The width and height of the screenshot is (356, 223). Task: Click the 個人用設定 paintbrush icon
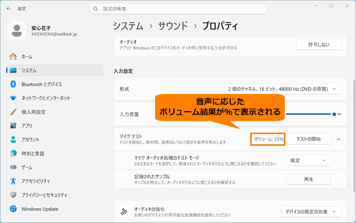click(x=13, y=112)
